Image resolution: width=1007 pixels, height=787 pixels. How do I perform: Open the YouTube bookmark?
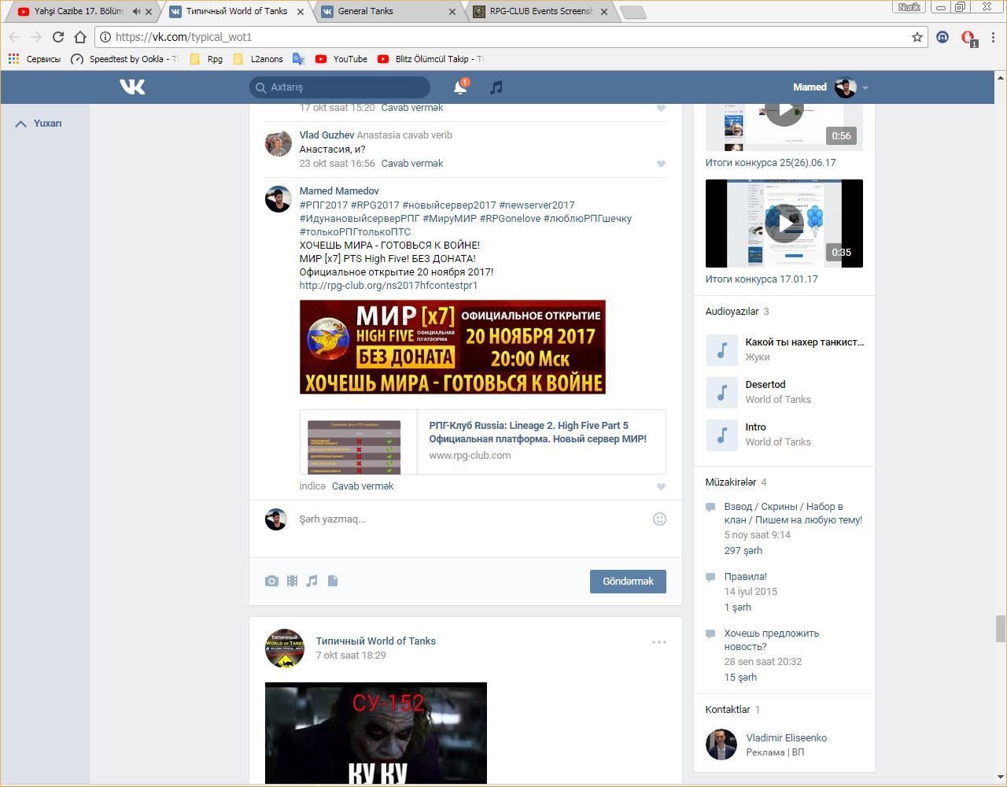point(341,59)
